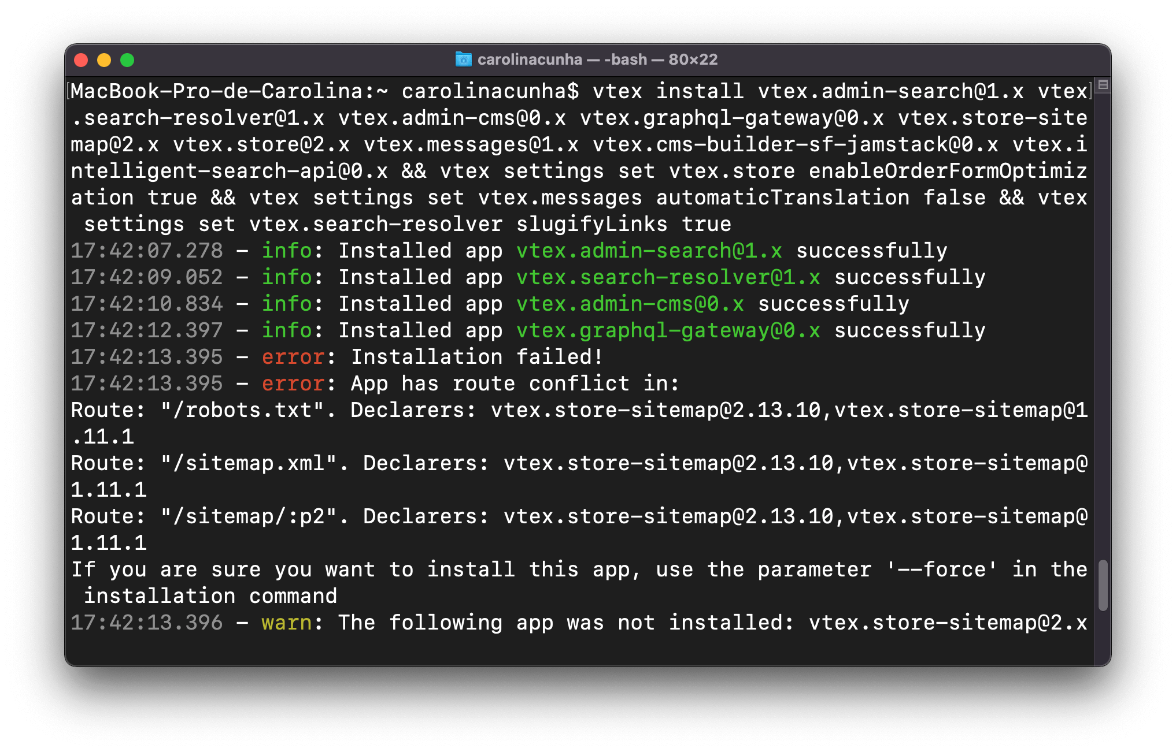1176x752 pixels.
Task: Maximize the terminal with the green button
Action: coord(127,60)
